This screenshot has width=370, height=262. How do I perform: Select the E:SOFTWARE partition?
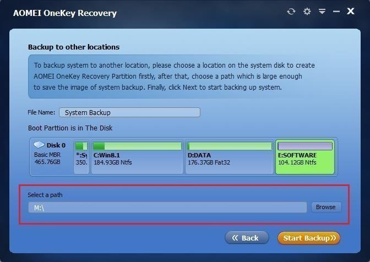click(x=305, y=157)
